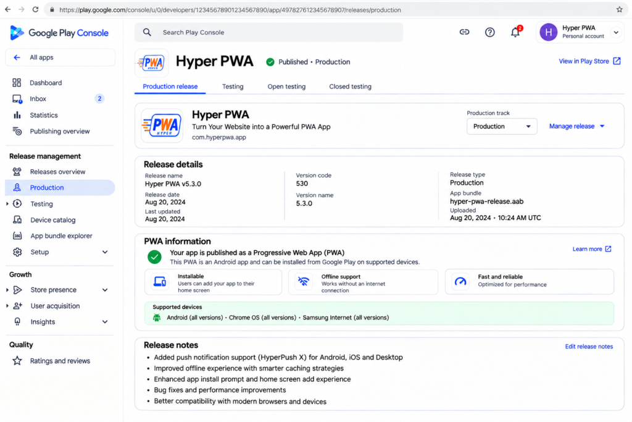This screenshot has height=422, width=632.
Task: Click the Releases overview icon
Action: [17, 172]
